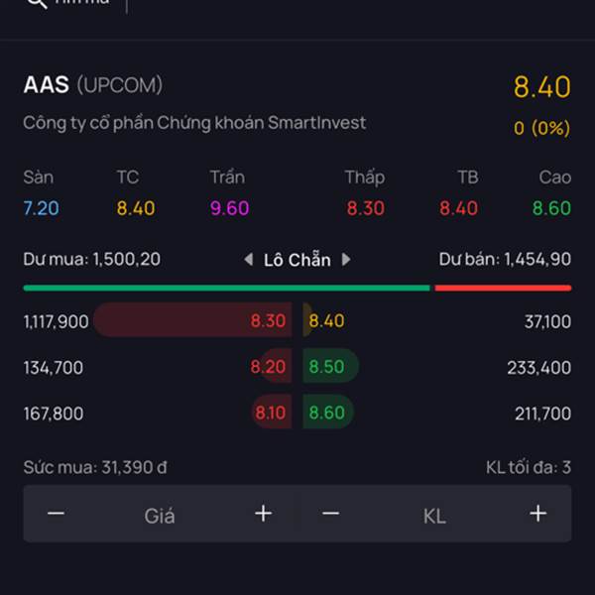Open the AAS stock symbol details

click(x=47, y=84)
